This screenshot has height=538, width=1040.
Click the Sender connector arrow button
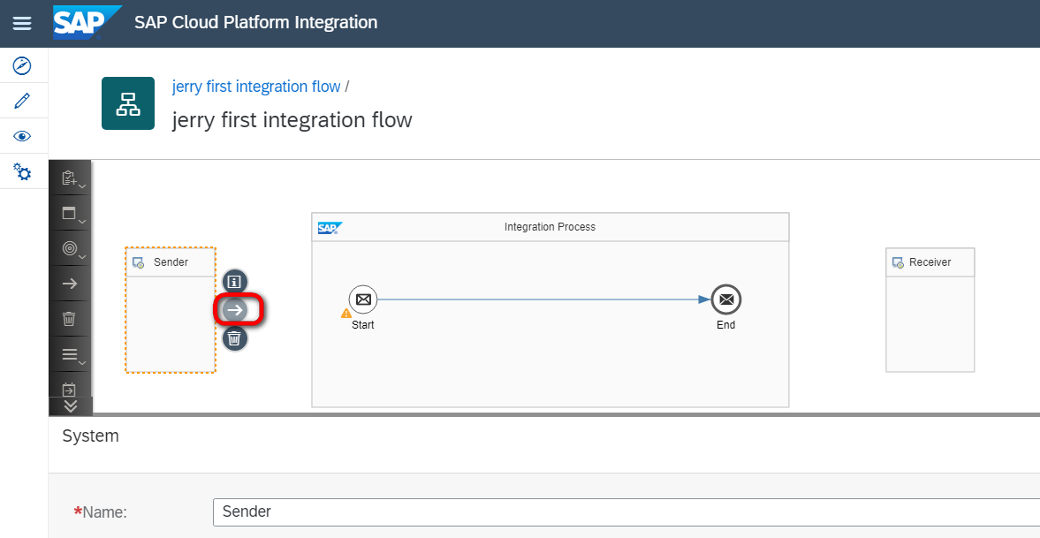[235, 309]
